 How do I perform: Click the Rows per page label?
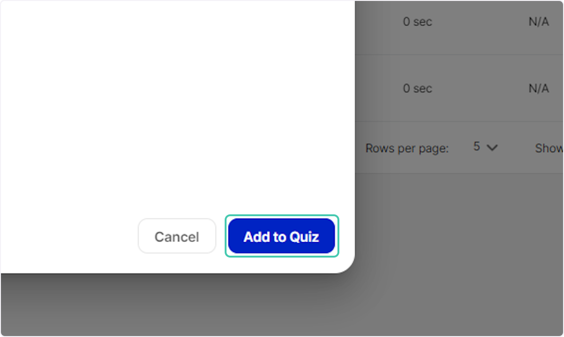406,148
